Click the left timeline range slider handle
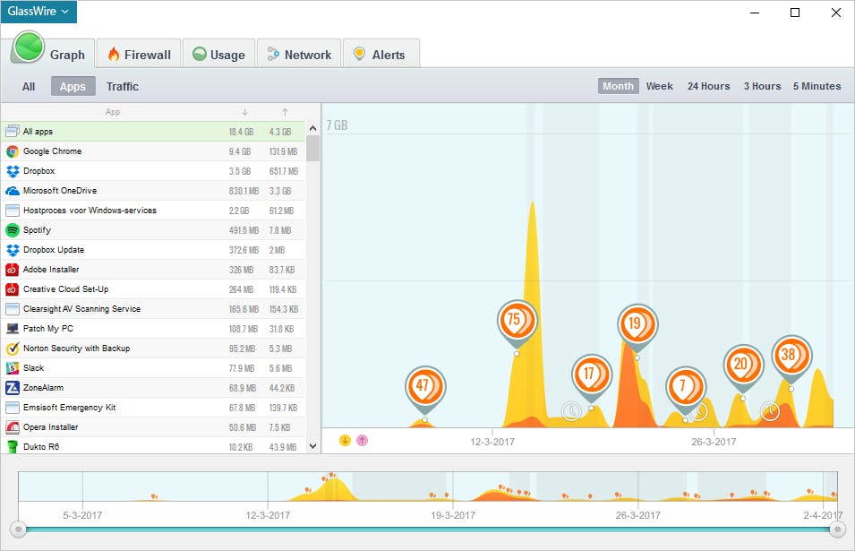The image size is (855, 551). coord(19,529)
